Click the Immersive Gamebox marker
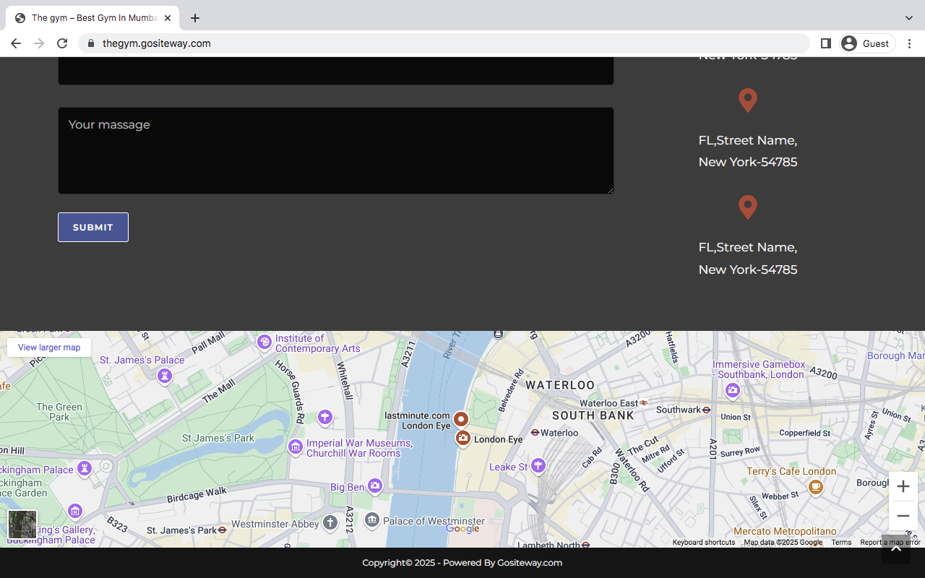 [x=732, y=390]
